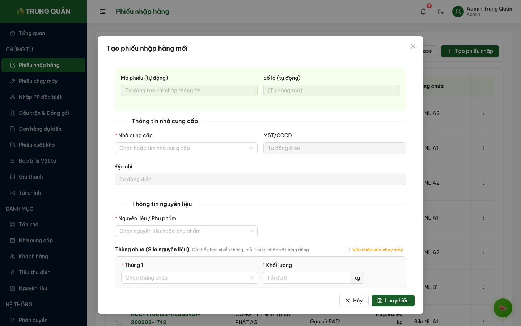Toggle the theme switch in the top bar
Viewport: 521px width, 326px height.
point(440,11)
